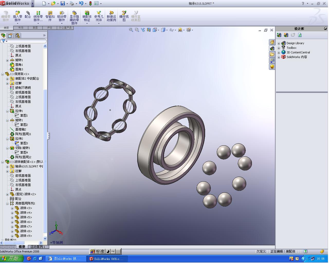329x263 pixels.
Task: Click 爆炸视图 (Exploded View) tool
Action: [124, 16]
